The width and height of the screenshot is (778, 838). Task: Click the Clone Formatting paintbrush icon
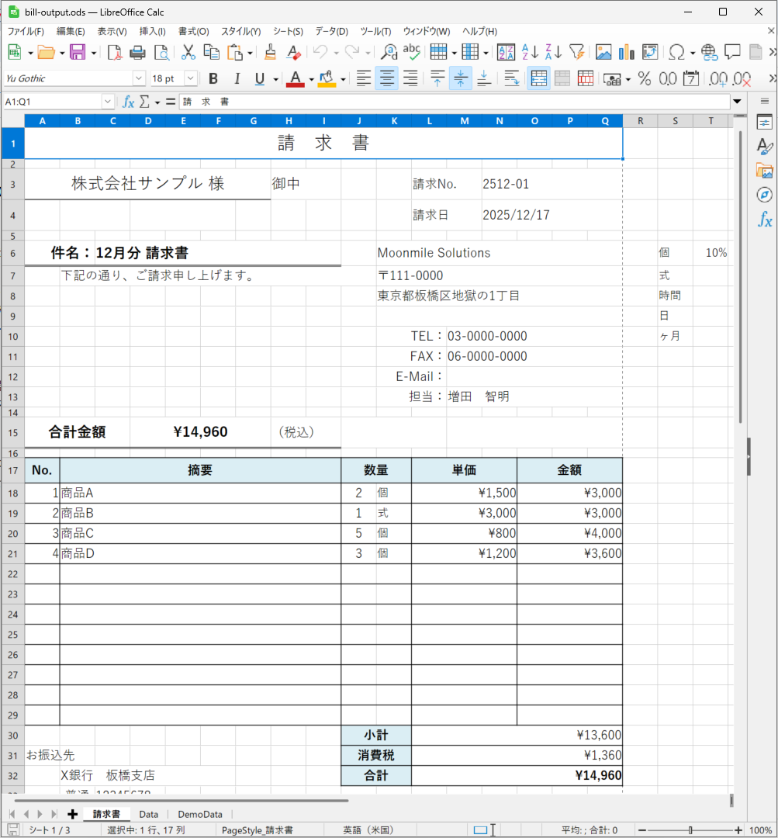[x=270, y=53]
